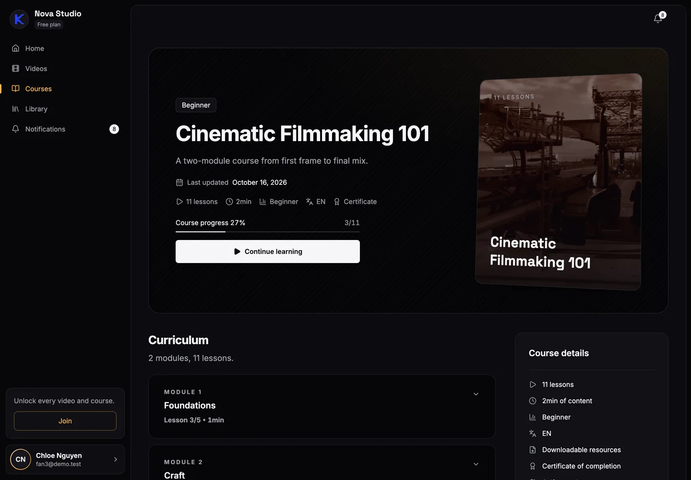Click the Notifications bell icon in sidebar
This screenshot has width=691, height=480.
point(15,129)
